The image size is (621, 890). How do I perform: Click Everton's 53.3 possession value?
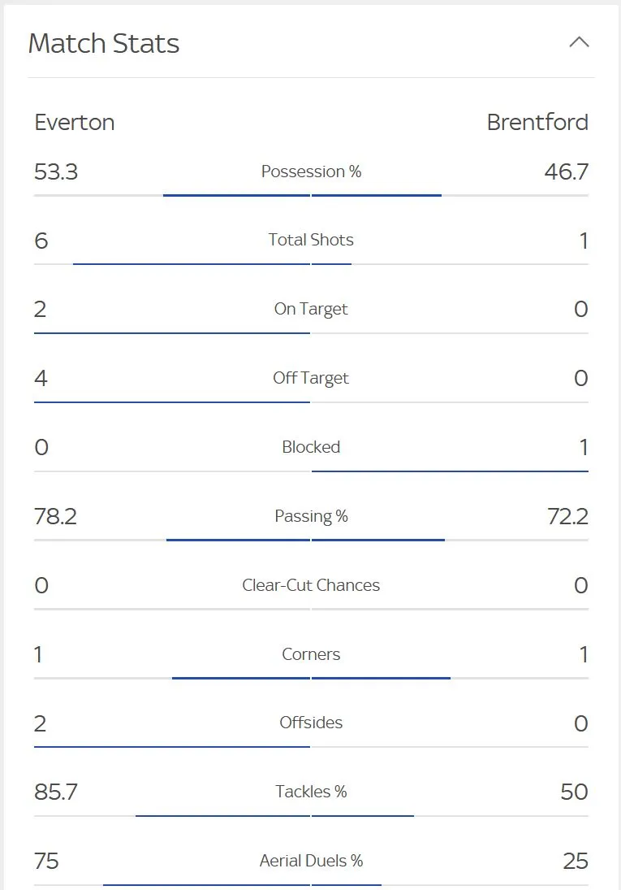tap(56, 171)
